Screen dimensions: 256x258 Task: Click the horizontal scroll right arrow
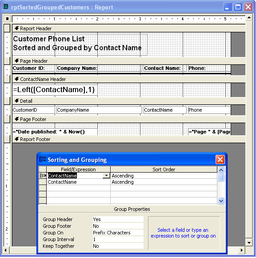(241, 250)
